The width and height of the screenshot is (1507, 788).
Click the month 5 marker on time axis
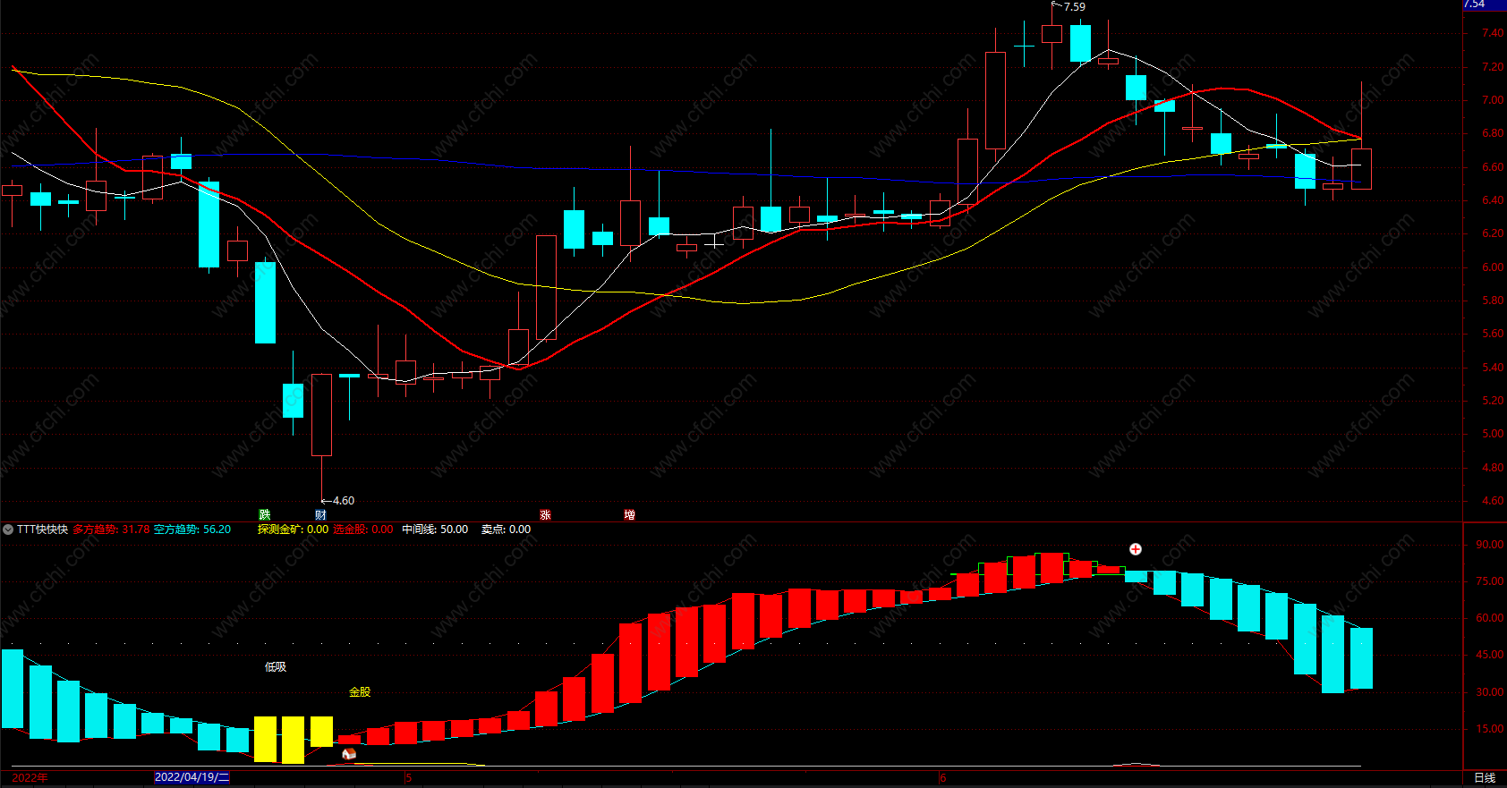[408, 778]
